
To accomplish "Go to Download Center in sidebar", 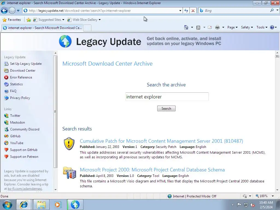I will coord(23,71).
